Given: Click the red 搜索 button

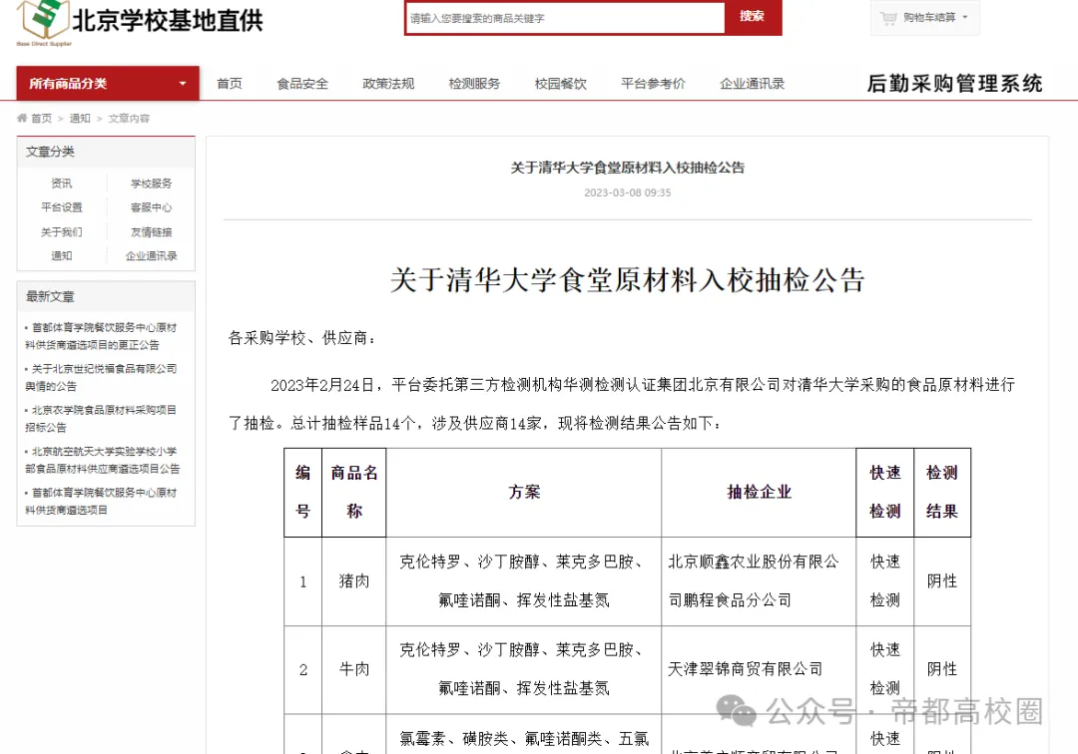Looking at the screenshot, I should click(x=753, y=17).
